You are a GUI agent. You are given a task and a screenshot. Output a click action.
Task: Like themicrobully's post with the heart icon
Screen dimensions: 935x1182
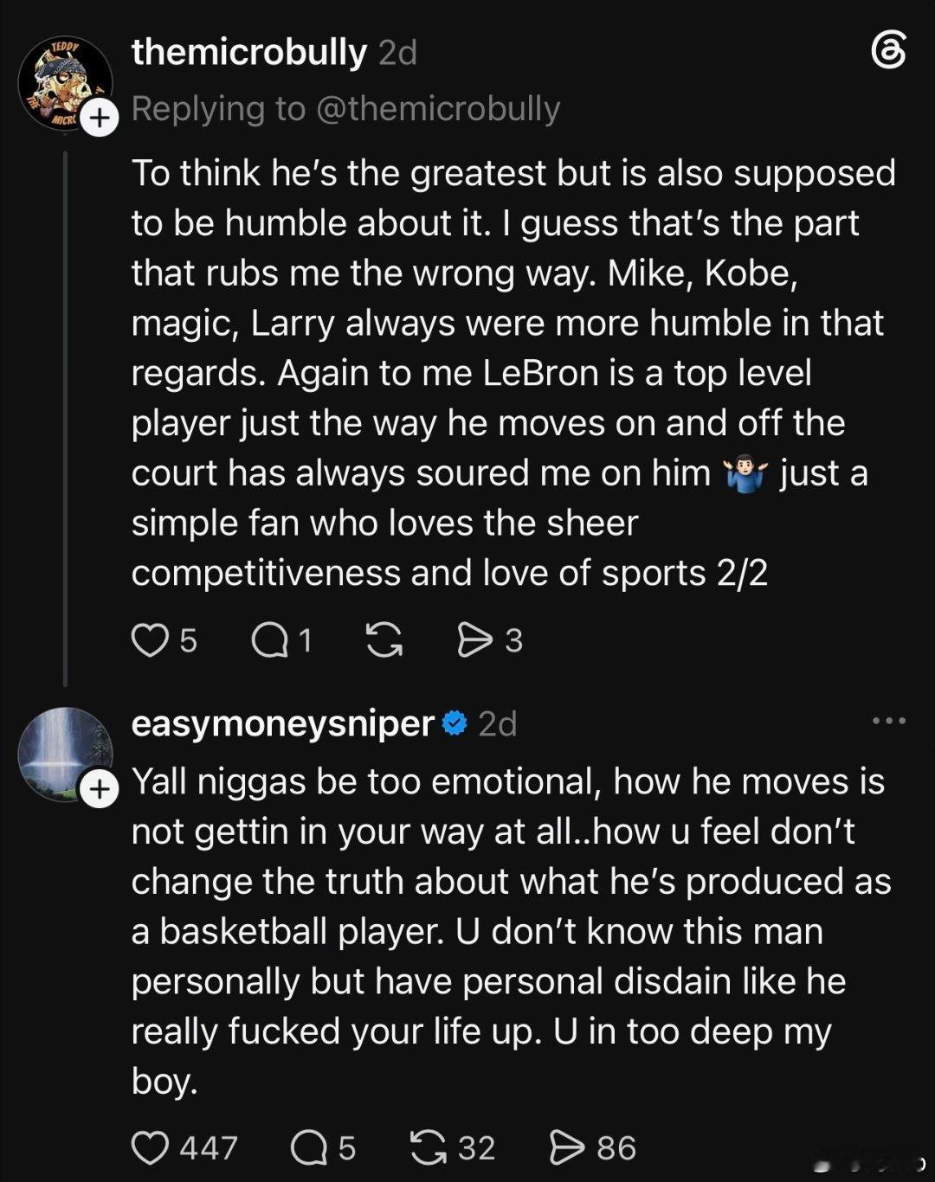[150, 640]
